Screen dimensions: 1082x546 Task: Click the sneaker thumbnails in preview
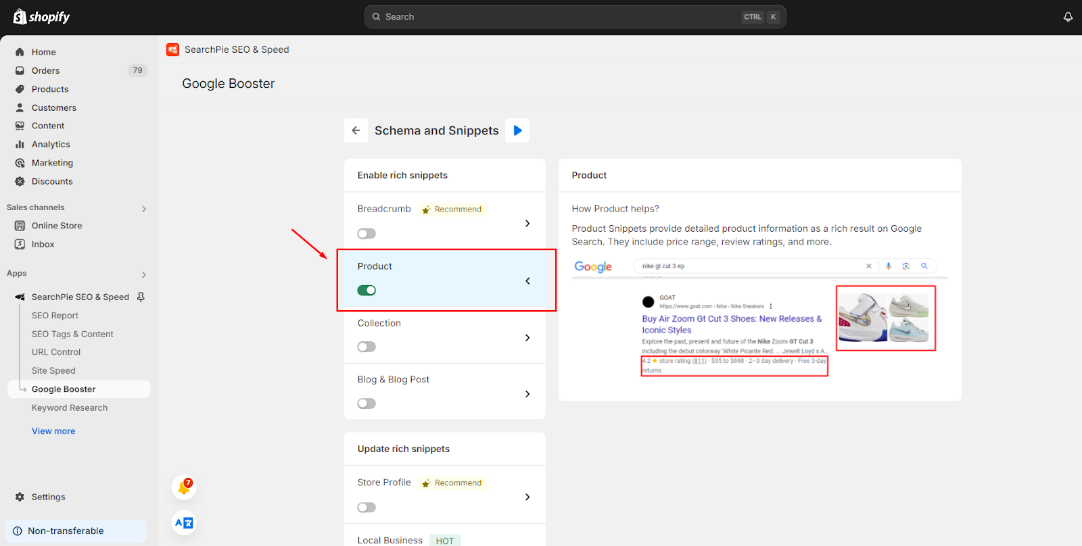885,318
